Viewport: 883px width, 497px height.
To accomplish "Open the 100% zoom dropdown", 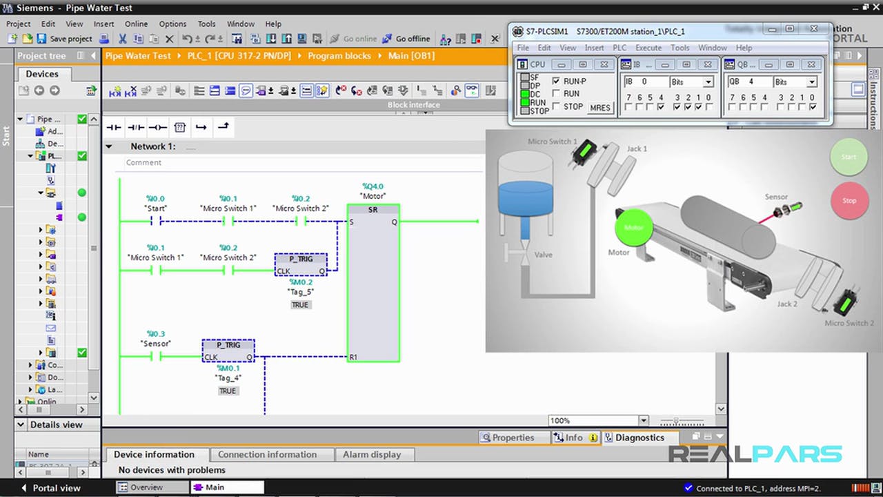I will [643, 420].
